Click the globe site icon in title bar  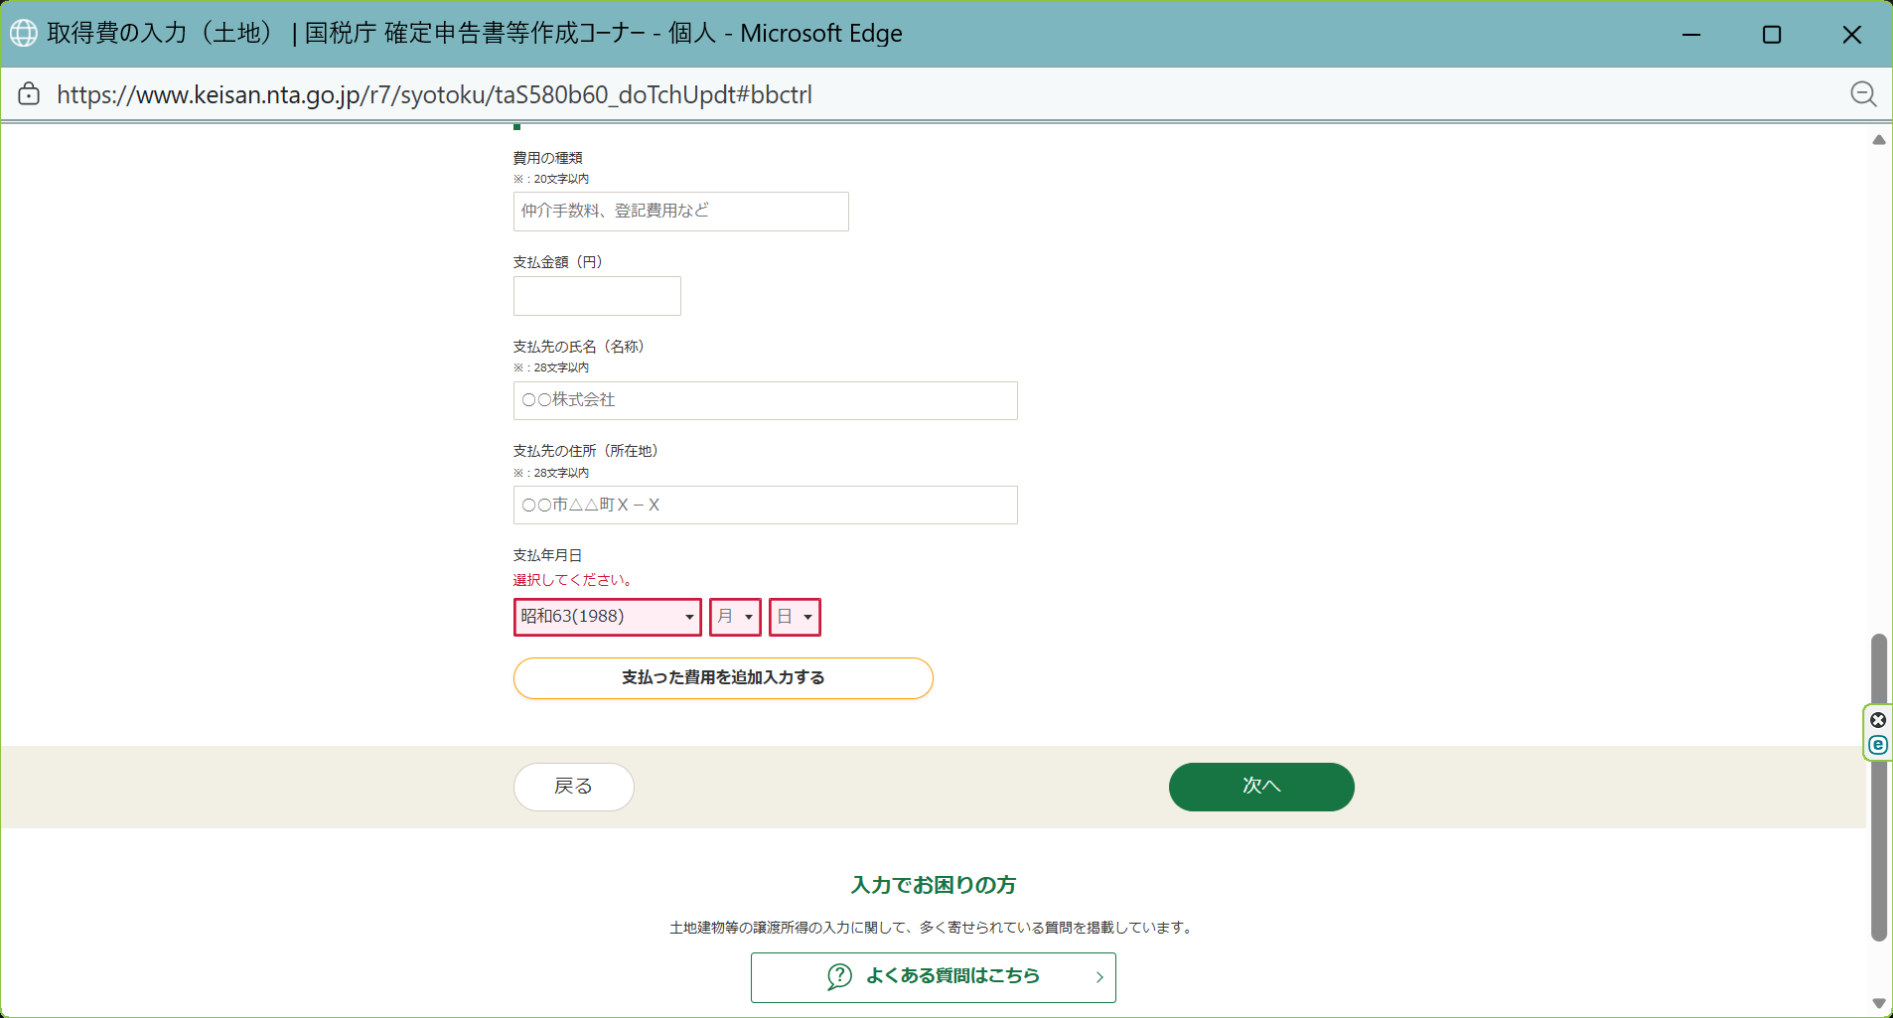(x=24, y=33)
